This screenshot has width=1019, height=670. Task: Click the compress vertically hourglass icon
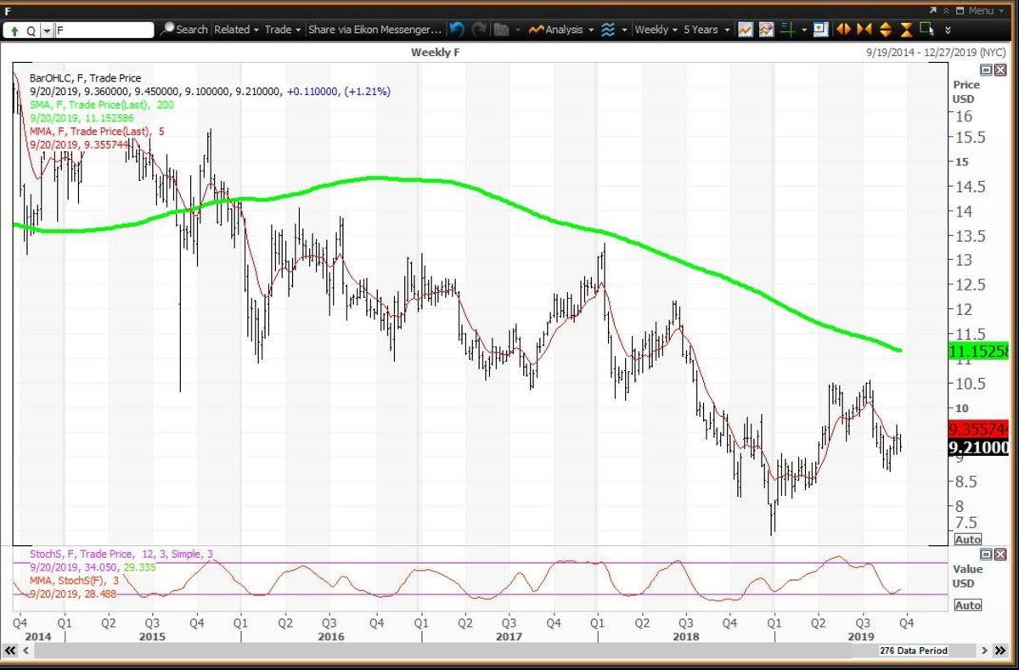906,30
